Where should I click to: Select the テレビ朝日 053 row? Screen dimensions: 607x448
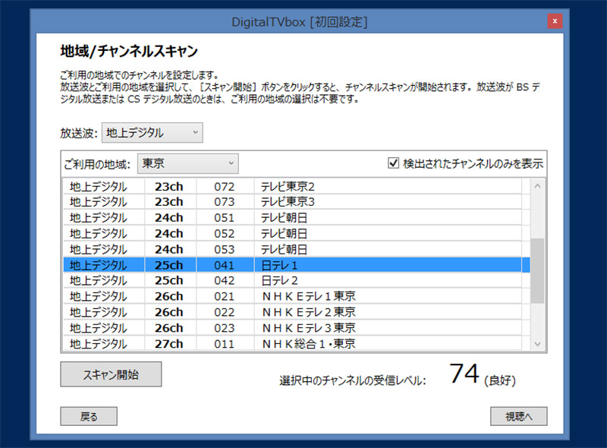(x=296, y=249)
